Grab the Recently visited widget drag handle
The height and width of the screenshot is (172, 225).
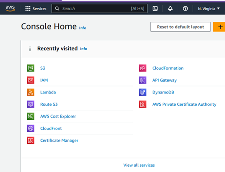(x=30, y=49)
